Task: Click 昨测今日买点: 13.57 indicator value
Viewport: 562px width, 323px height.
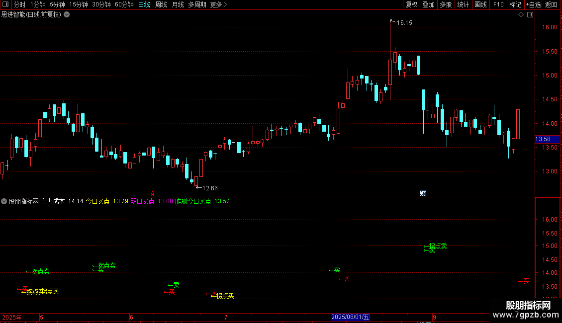Action: coord(202,202)
